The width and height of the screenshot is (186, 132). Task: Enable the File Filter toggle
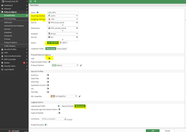[x=48, y=92]
